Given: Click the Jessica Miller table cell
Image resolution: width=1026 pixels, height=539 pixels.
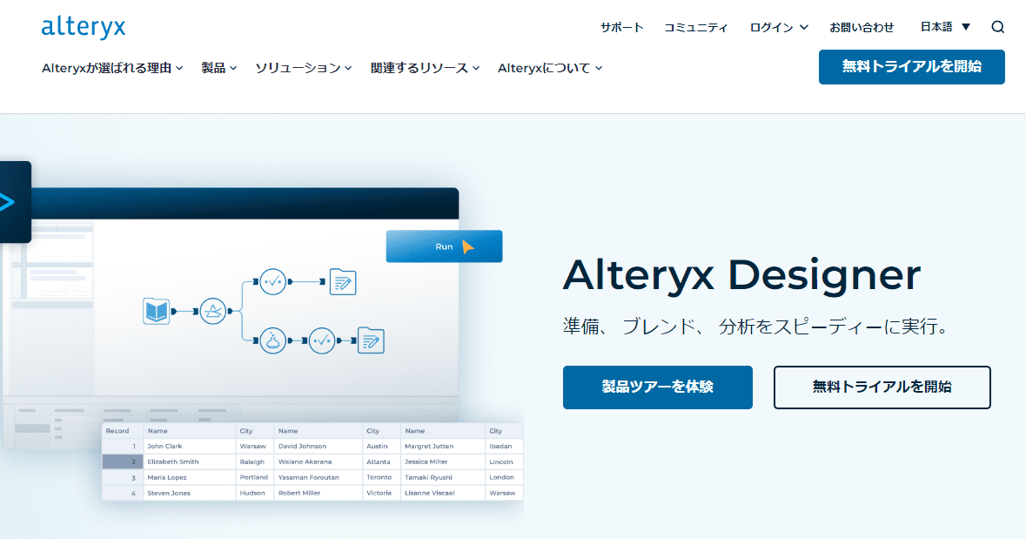Looking at the screenshot, I should click(443, 462).
